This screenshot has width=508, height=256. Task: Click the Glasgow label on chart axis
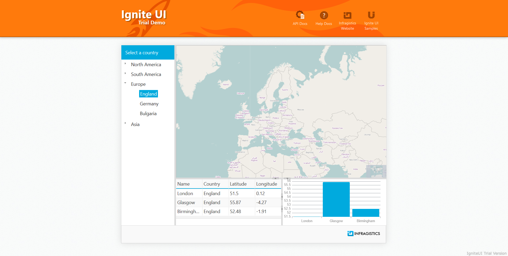(336, 221)
